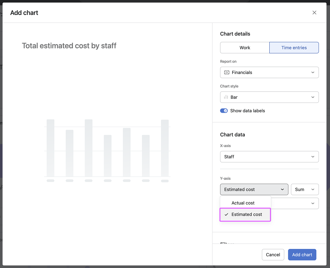
Task: Switch to the Work tab
Action: pyautogui.click(x=244, y=47)
